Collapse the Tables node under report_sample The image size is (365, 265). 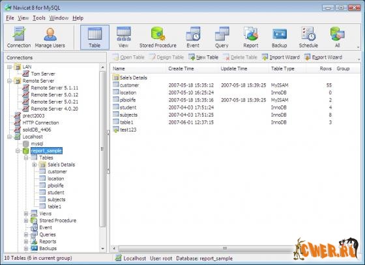(26, 158)
